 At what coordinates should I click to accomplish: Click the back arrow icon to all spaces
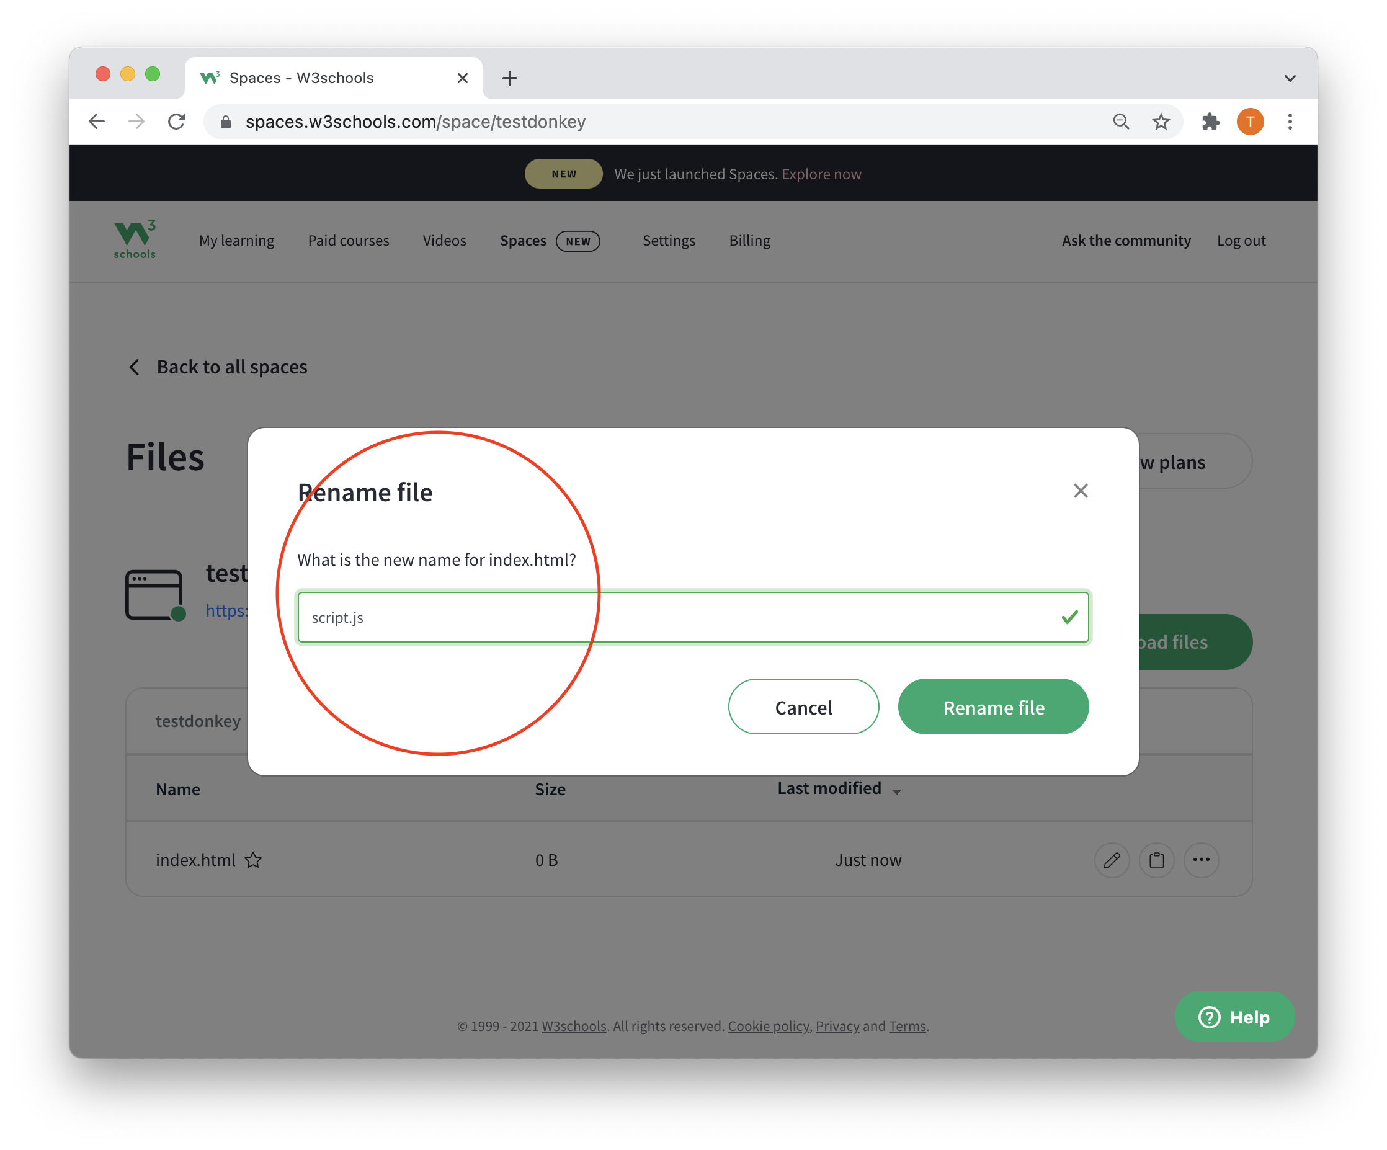tap(135, 367)
